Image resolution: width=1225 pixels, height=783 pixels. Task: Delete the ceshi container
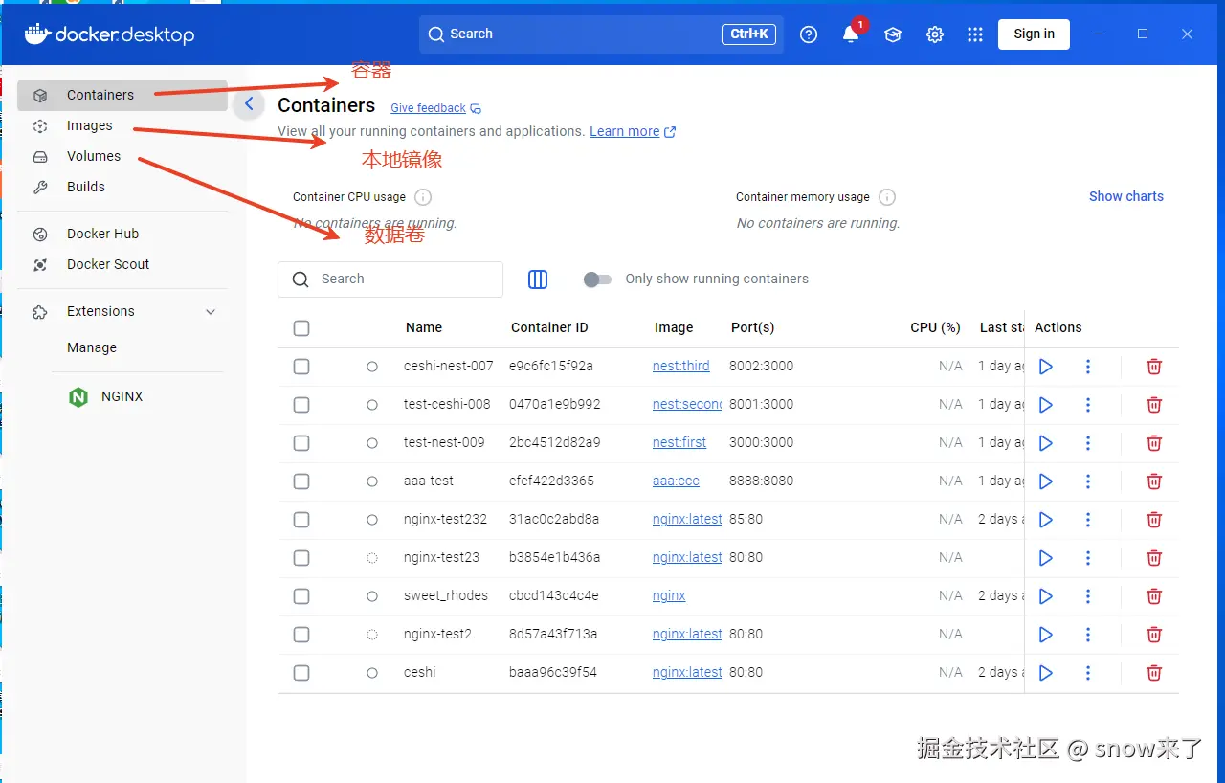pyautogui.click(x=1154, y=673)
